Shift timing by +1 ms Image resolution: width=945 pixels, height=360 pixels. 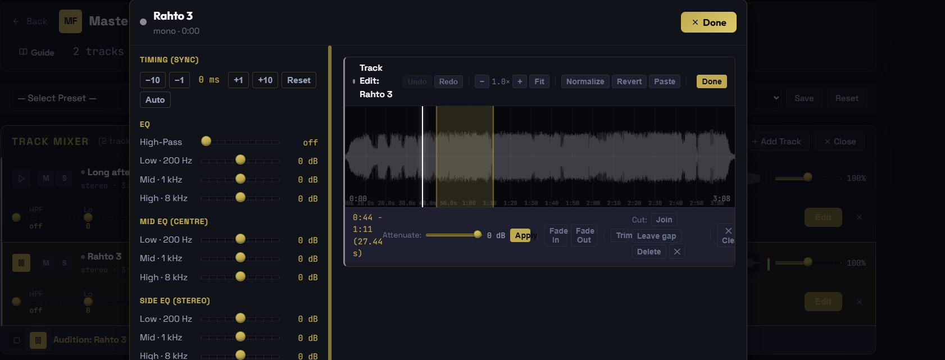[238, 80]
